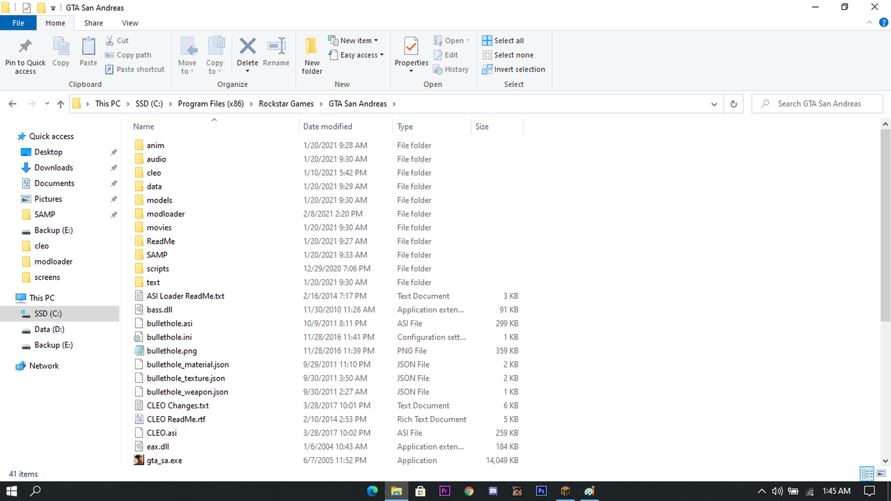Click Invert selection in ribbon

pos(514,70)
